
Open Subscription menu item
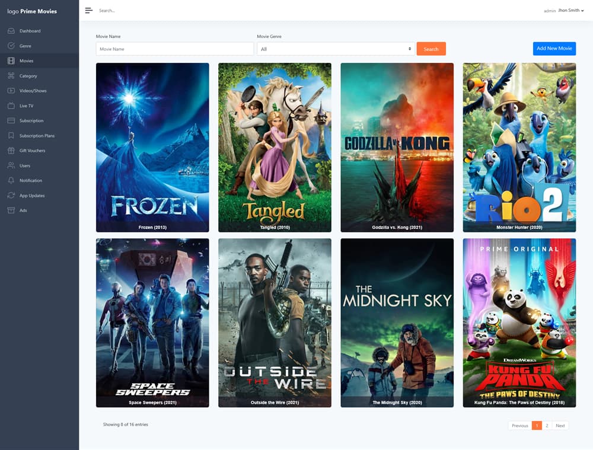click(x=39, y=120)
